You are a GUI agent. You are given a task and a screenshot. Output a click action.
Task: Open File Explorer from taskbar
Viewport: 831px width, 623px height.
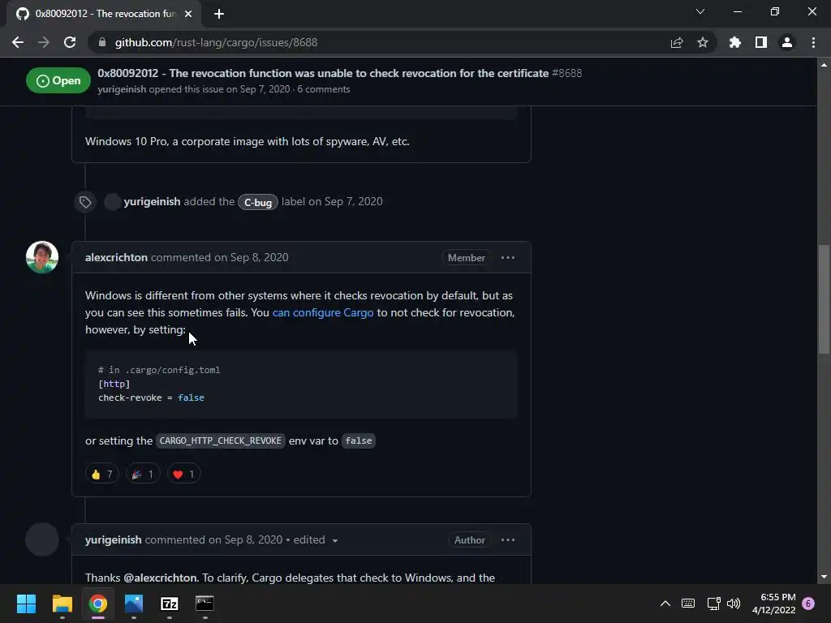[x=62, y=604]
